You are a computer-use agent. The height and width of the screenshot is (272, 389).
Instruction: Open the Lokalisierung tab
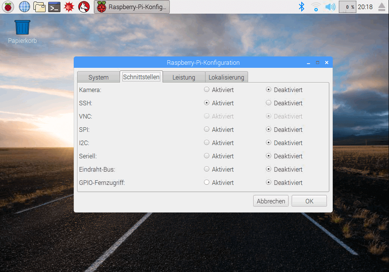click(x=226, y=77)
